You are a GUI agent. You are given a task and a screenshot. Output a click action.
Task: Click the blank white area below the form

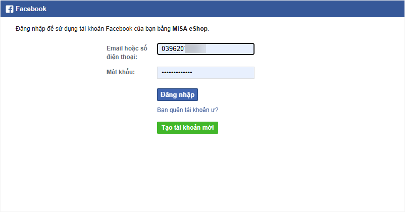click(202, 173)
